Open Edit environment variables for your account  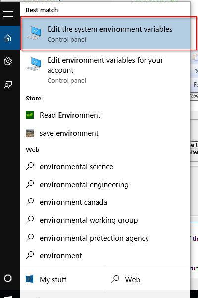coord(105,70)
